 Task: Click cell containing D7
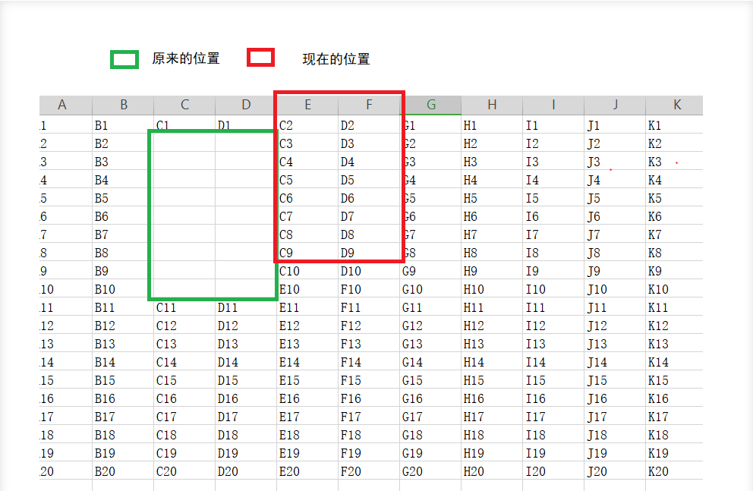tap(369, 216)
